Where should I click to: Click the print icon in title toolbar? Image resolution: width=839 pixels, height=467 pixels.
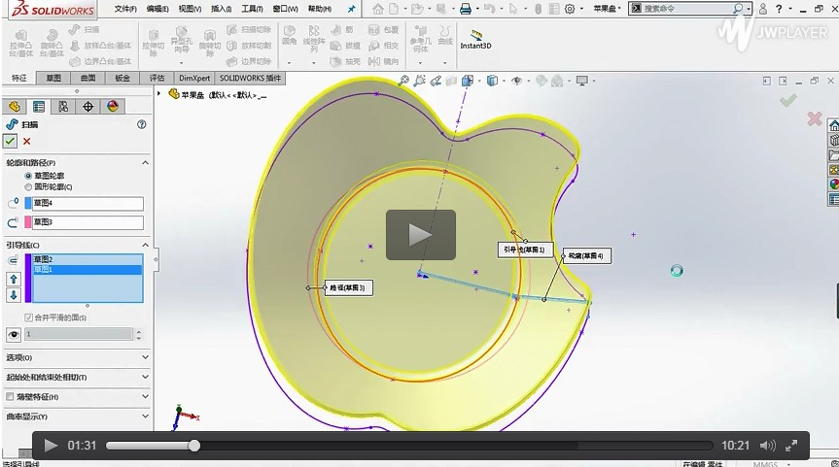click(x=465, y=9)
